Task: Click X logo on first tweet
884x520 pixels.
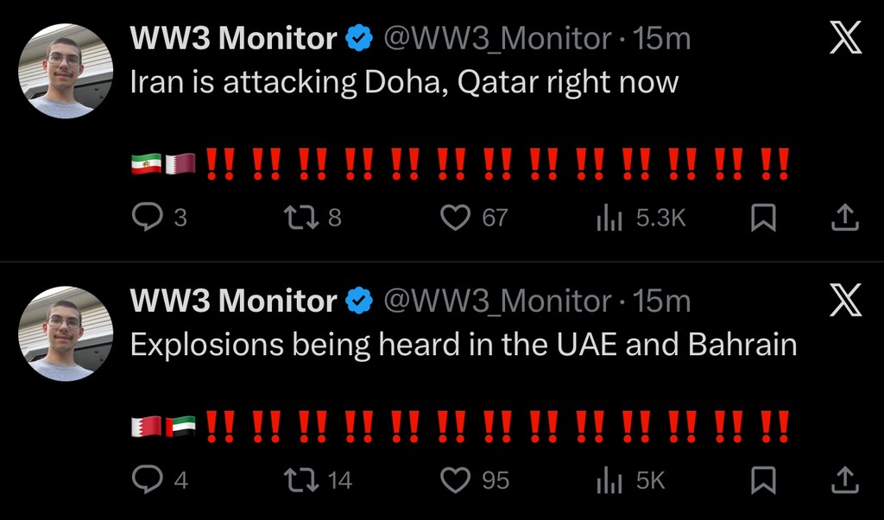Action: coord(845,39)
